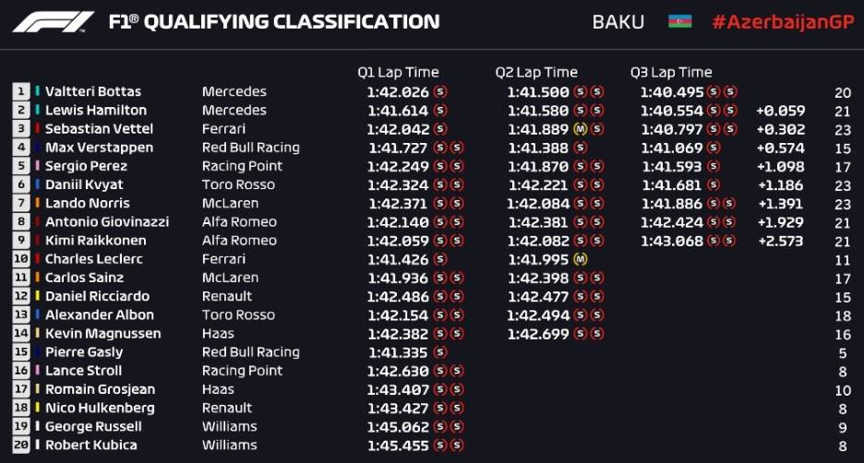Image resolution: width=864 pixels, height=463 pixels.
Task: Select the Q1 Lap Time column header
Action: (x=398, y=72)
